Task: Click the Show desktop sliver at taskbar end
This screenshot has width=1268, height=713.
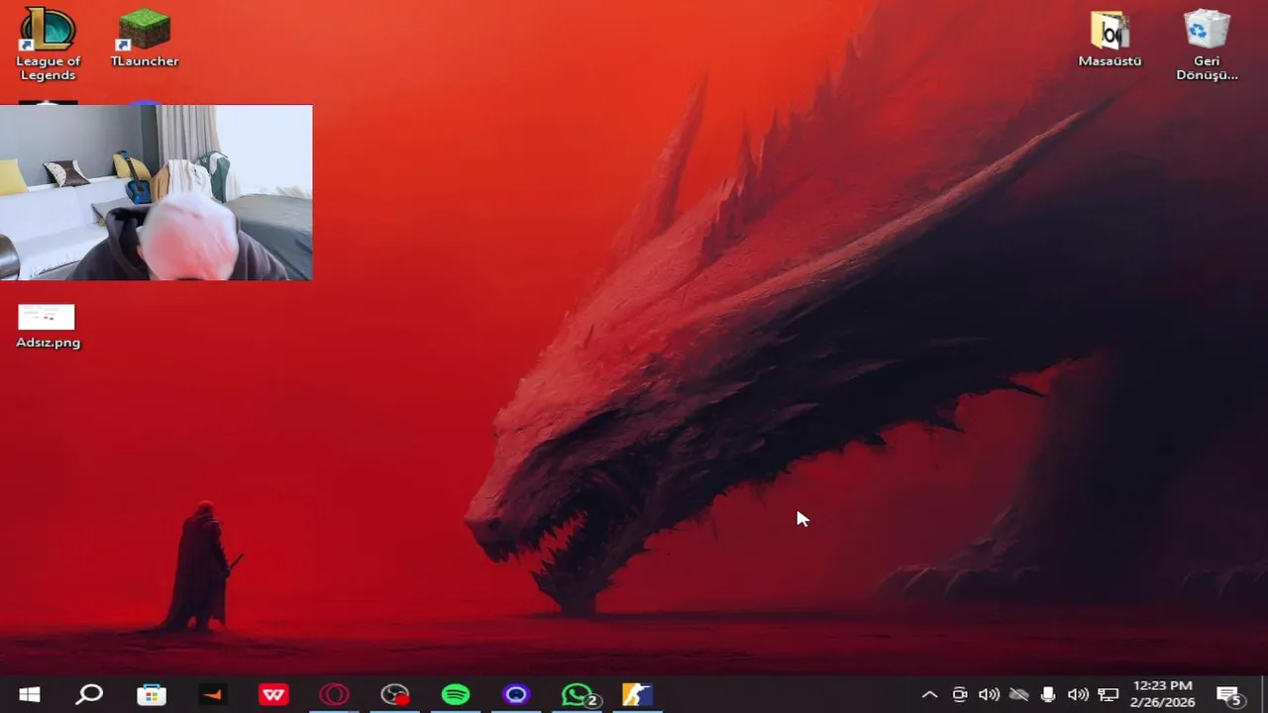Action: (x=1264, y=695)
